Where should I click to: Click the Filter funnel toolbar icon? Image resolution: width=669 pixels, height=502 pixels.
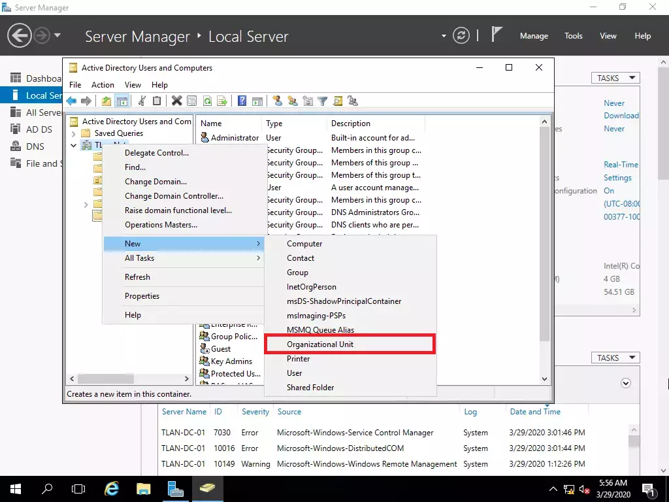(323, 101)
